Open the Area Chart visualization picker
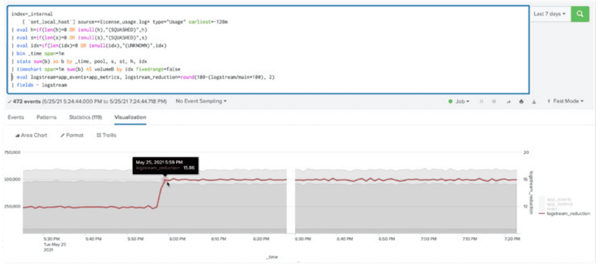 (x=31, y=135)
